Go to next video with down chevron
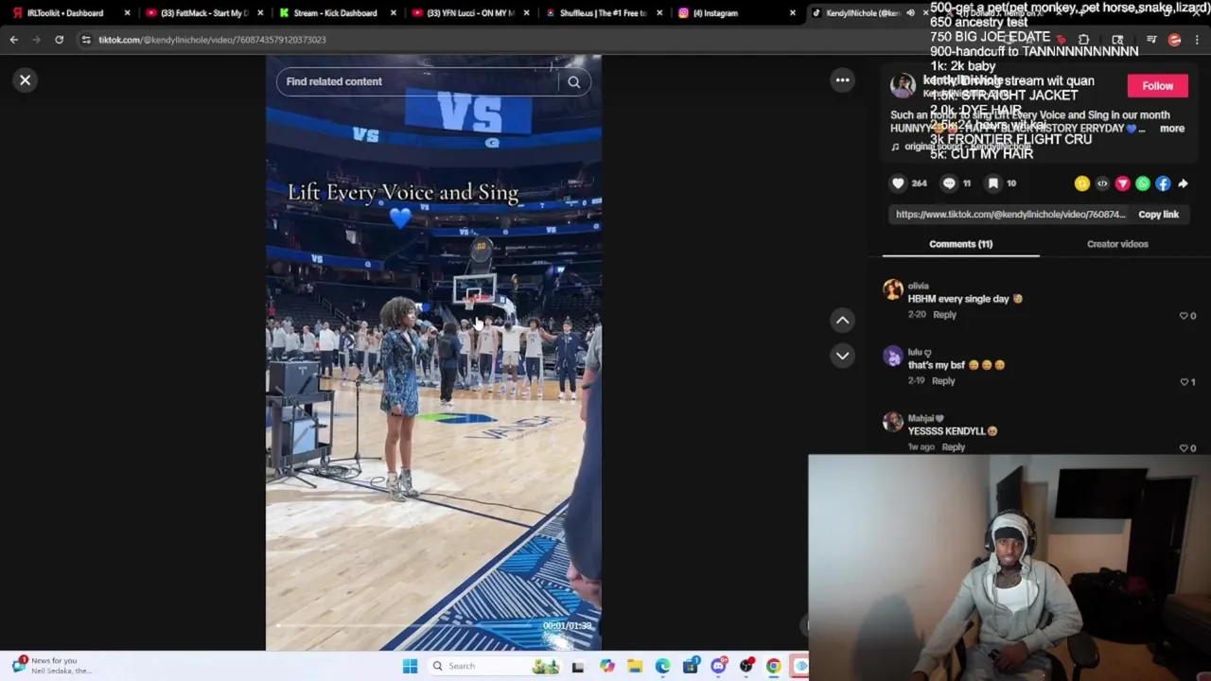1211x681 pixels. coord(842,356)
